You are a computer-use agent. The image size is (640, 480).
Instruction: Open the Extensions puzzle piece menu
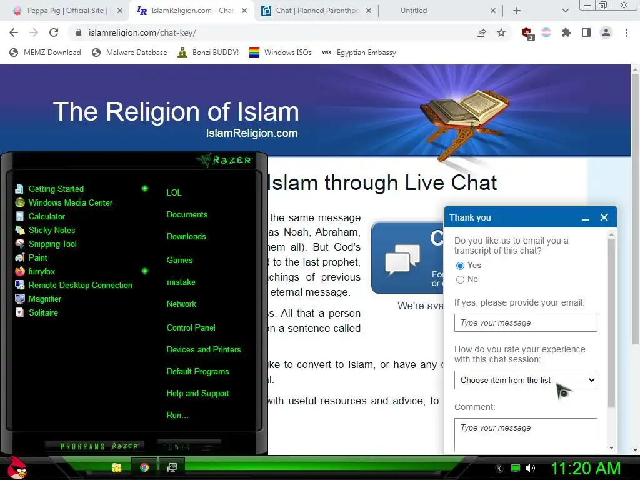[x=566, y=32]
